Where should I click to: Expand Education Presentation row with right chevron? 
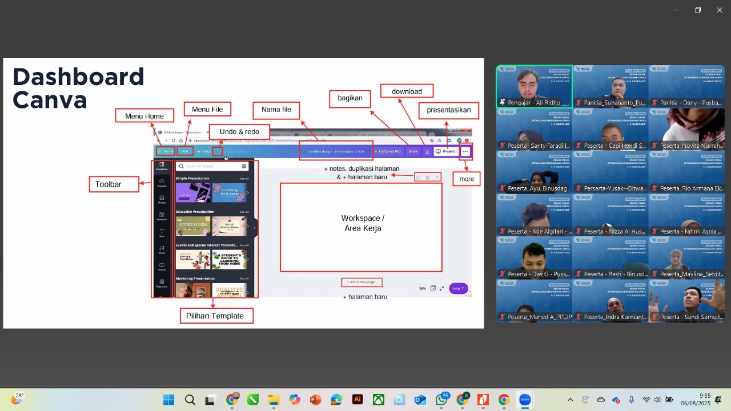pos(247,226)
